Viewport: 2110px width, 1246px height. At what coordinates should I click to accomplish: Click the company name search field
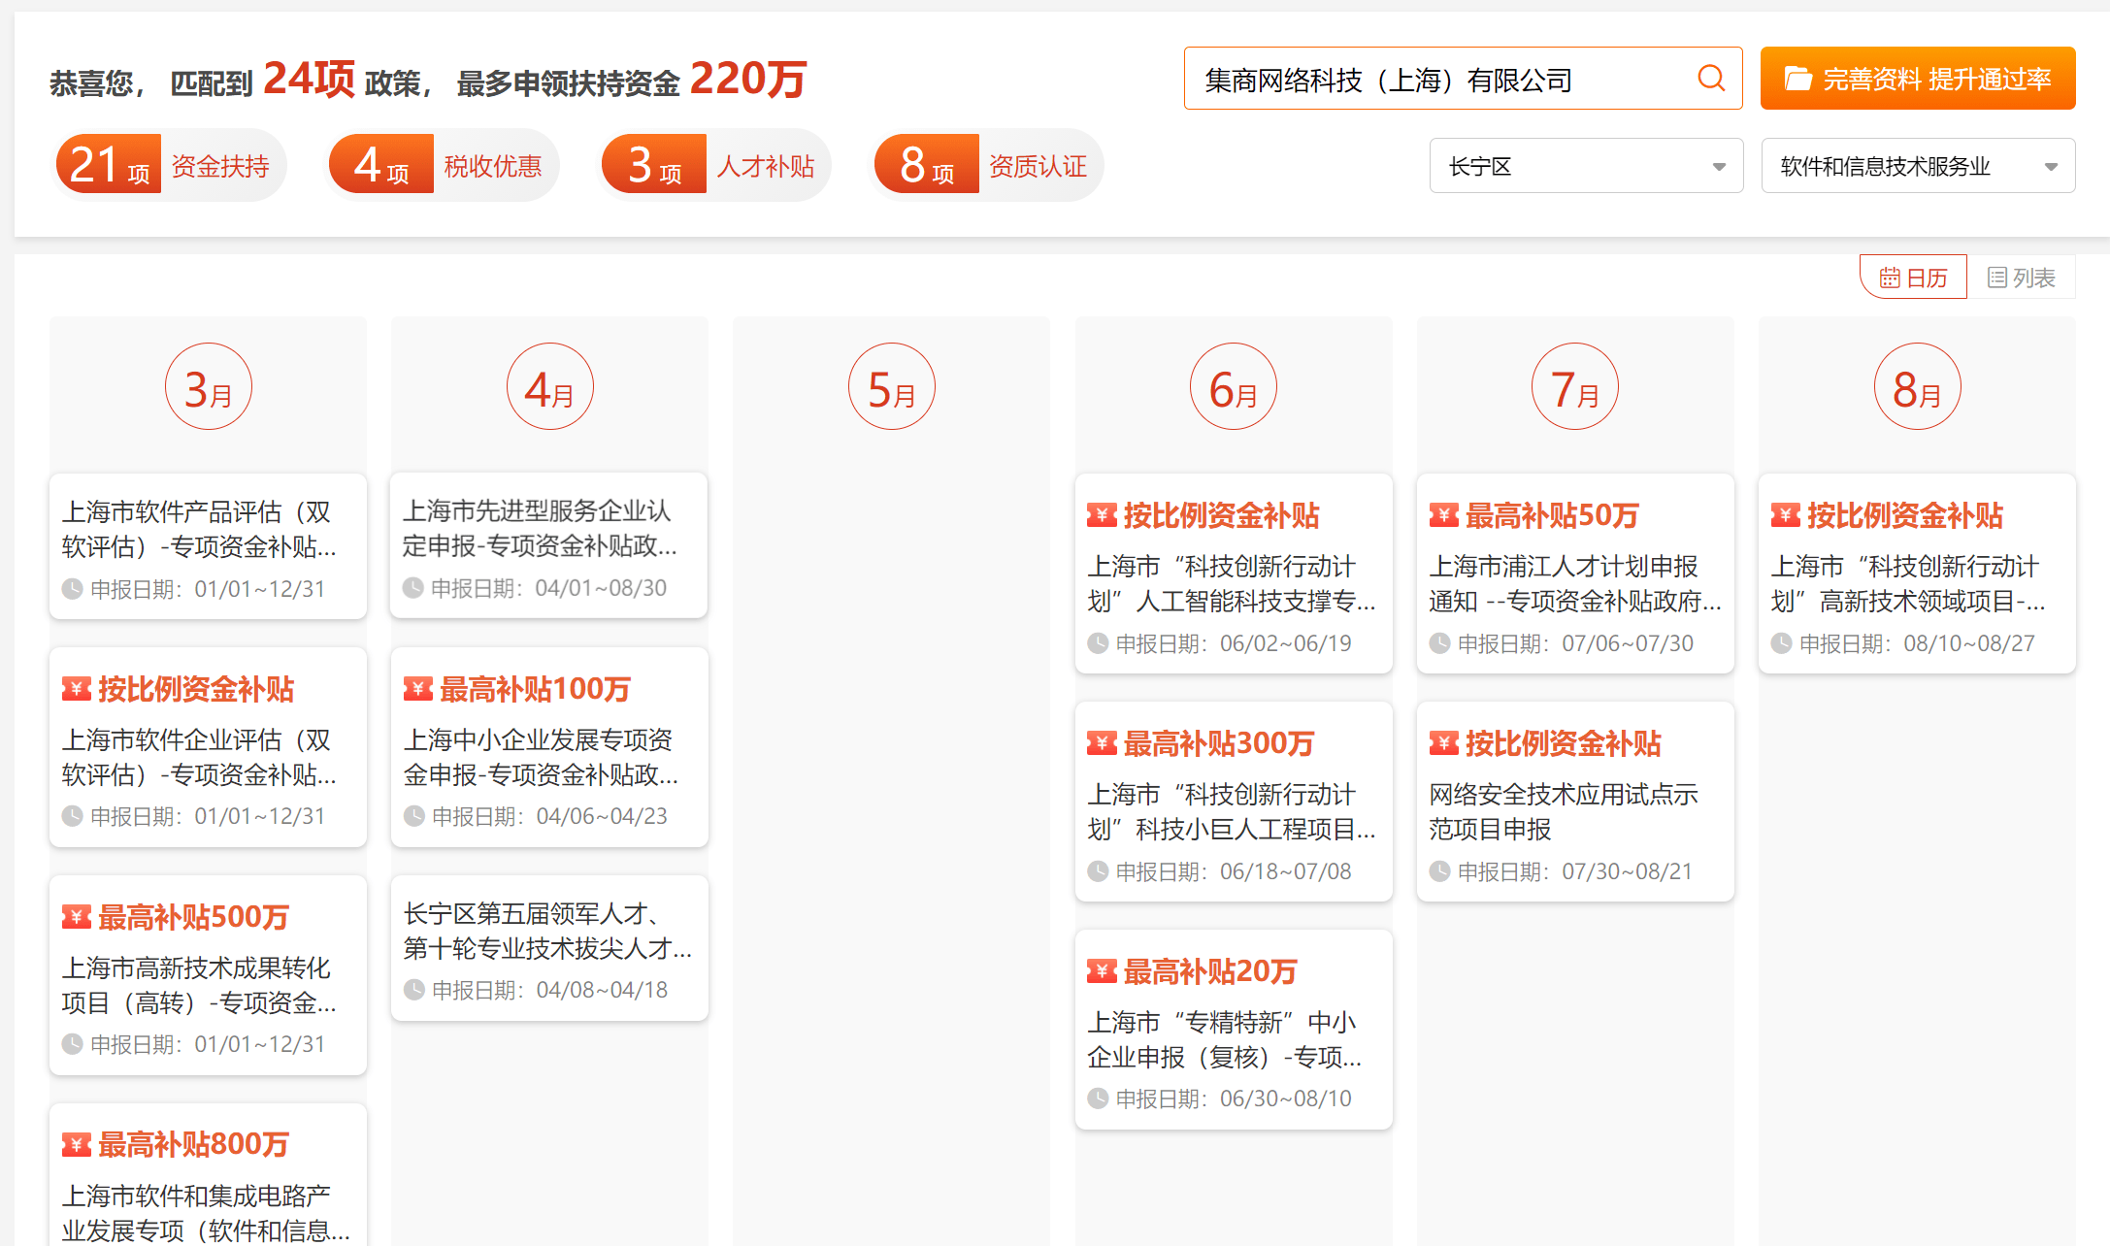(x=1436, y=79)
